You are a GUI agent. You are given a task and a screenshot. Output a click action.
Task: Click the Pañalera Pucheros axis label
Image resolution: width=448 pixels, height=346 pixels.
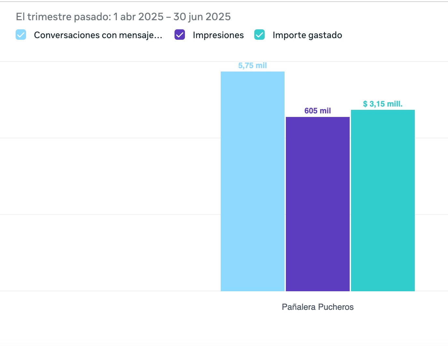[x=318, y=307]
